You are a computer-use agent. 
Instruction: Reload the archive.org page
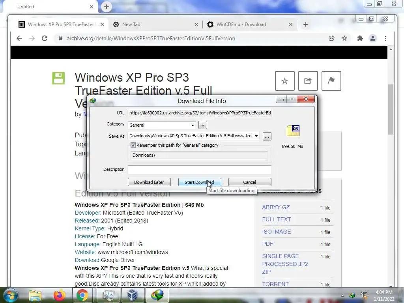45,38
